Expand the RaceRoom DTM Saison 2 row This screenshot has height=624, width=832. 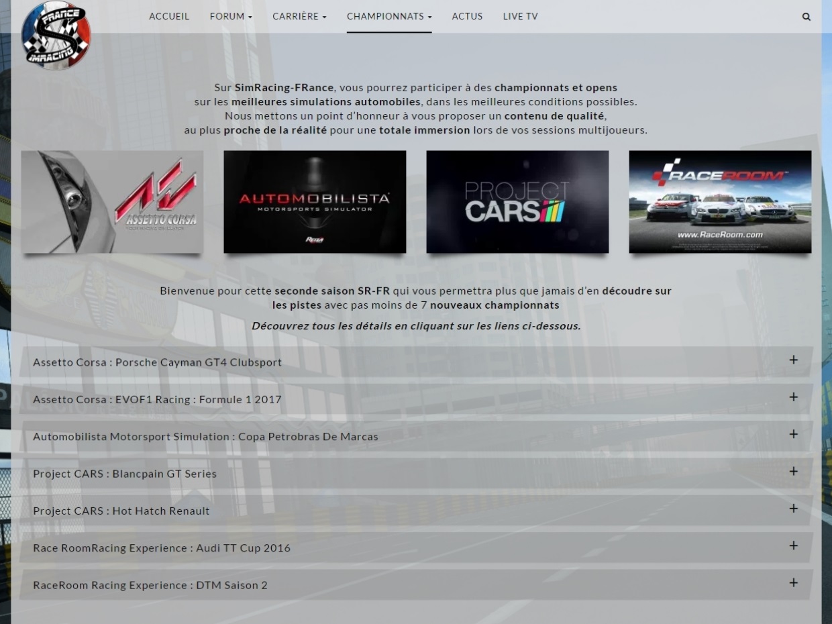[416, 585]
